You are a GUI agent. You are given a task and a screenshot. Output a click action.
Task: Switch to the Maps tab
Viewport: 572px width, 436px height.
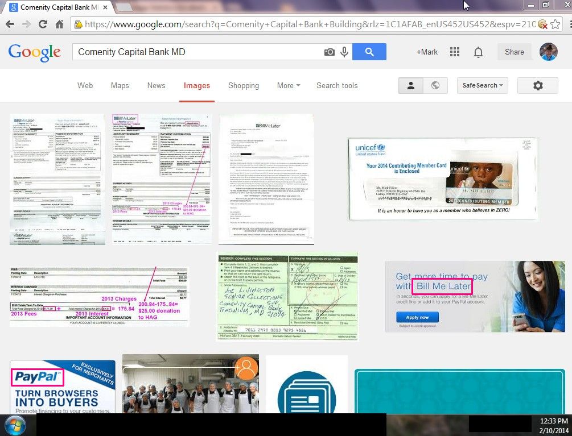(120, 86)
